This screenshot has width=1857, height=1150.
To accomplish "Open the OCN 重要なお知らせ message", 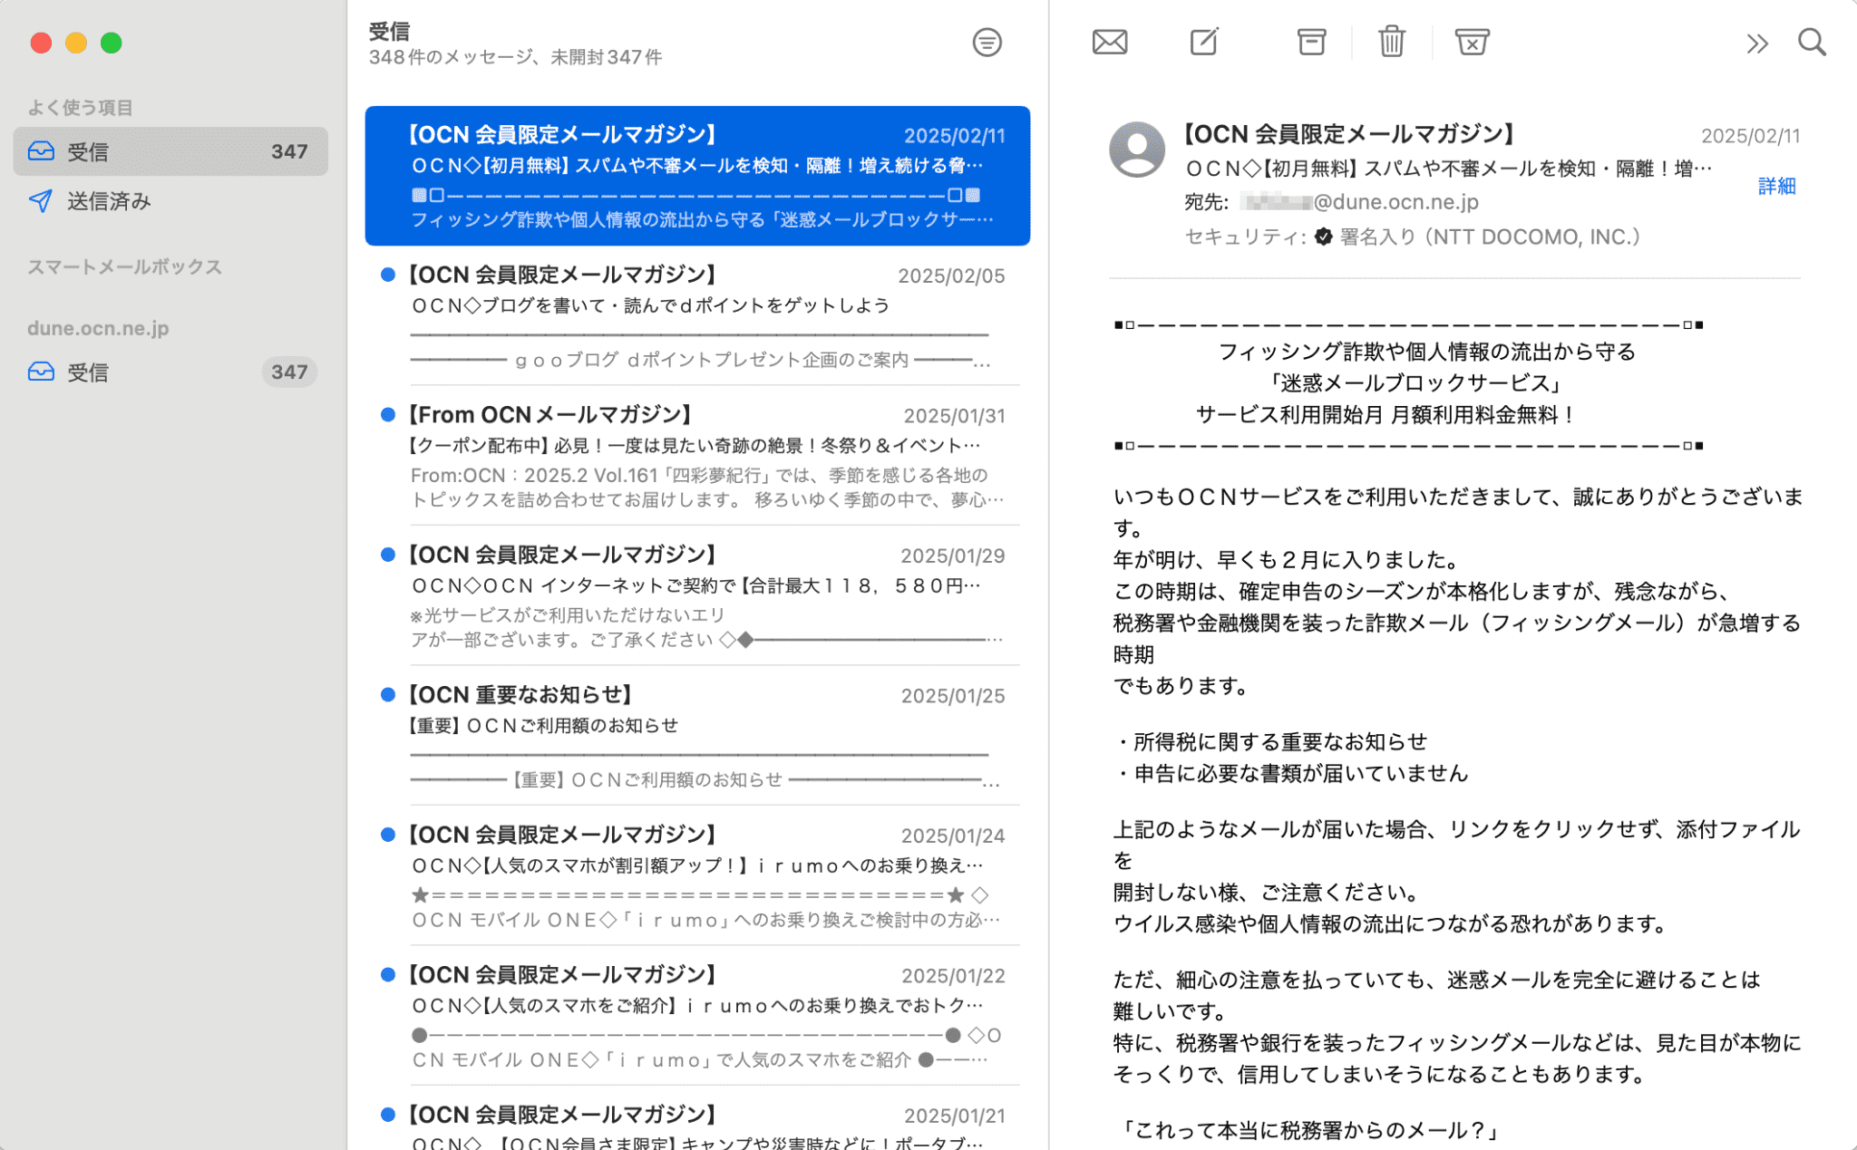I will [x=697, y=736].
